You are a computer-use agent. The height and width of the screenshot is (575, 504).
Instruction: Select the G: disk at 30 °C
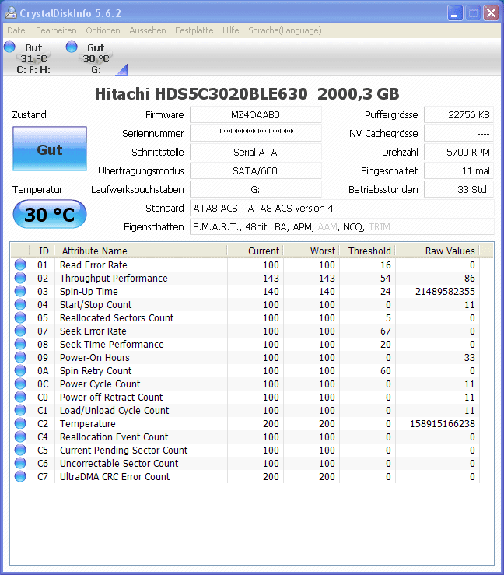coord(96,58)
